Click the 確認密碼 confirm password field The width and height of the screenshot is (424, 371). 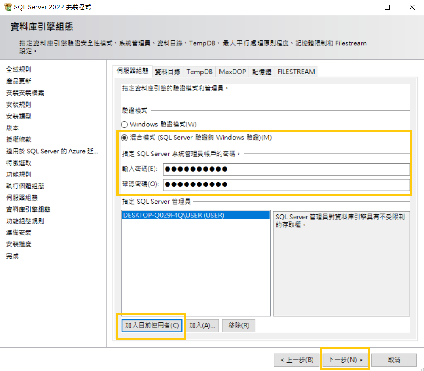286,185
